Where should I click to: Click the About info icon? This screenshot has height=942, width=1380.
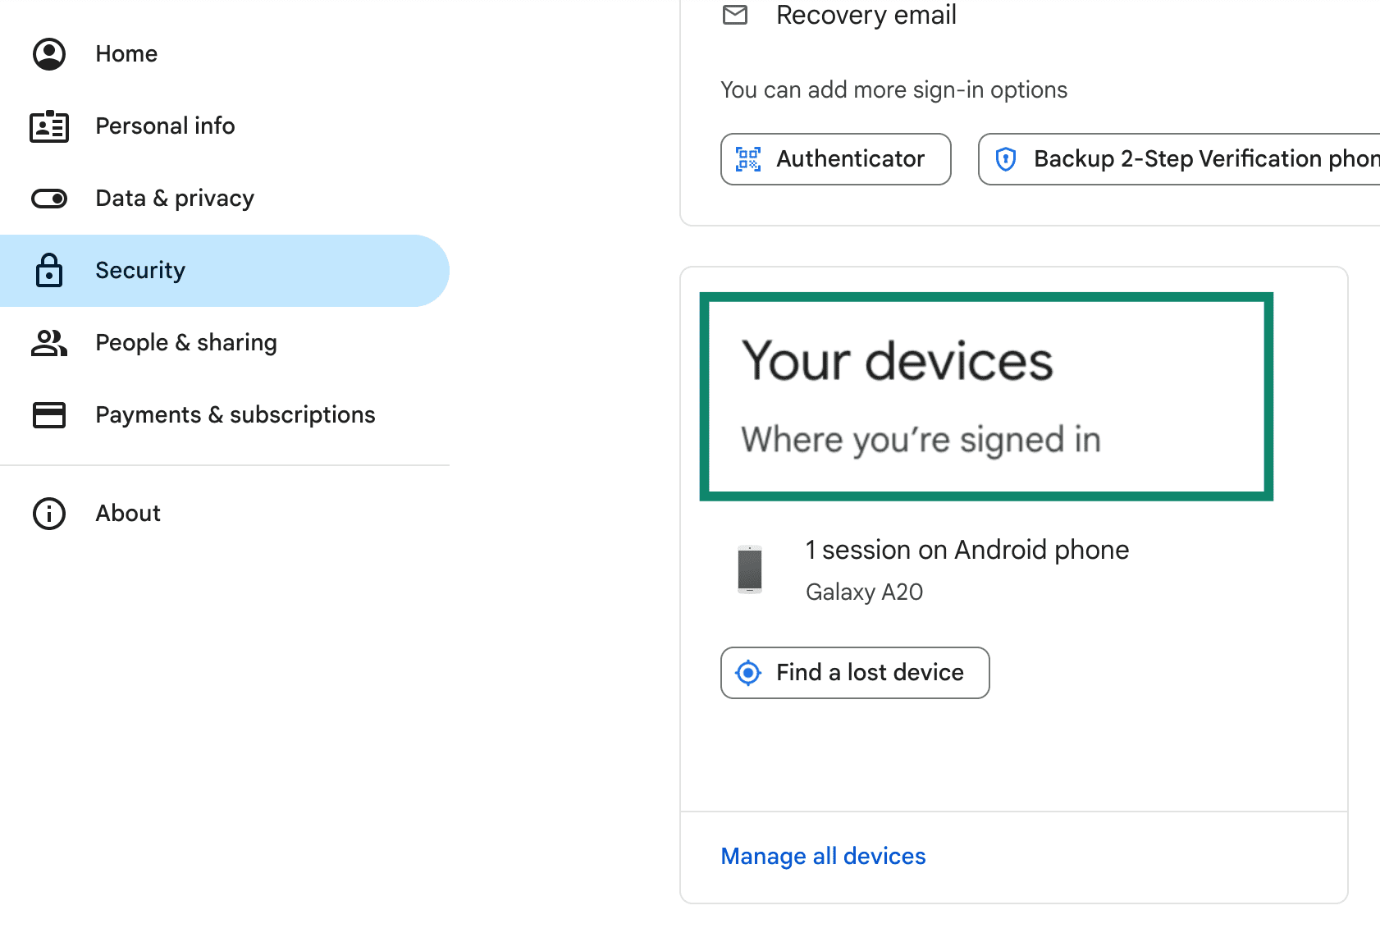[x=48, y=513]
